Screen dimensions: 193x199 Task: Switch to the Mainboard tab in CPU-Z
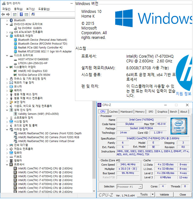point(127,112)
